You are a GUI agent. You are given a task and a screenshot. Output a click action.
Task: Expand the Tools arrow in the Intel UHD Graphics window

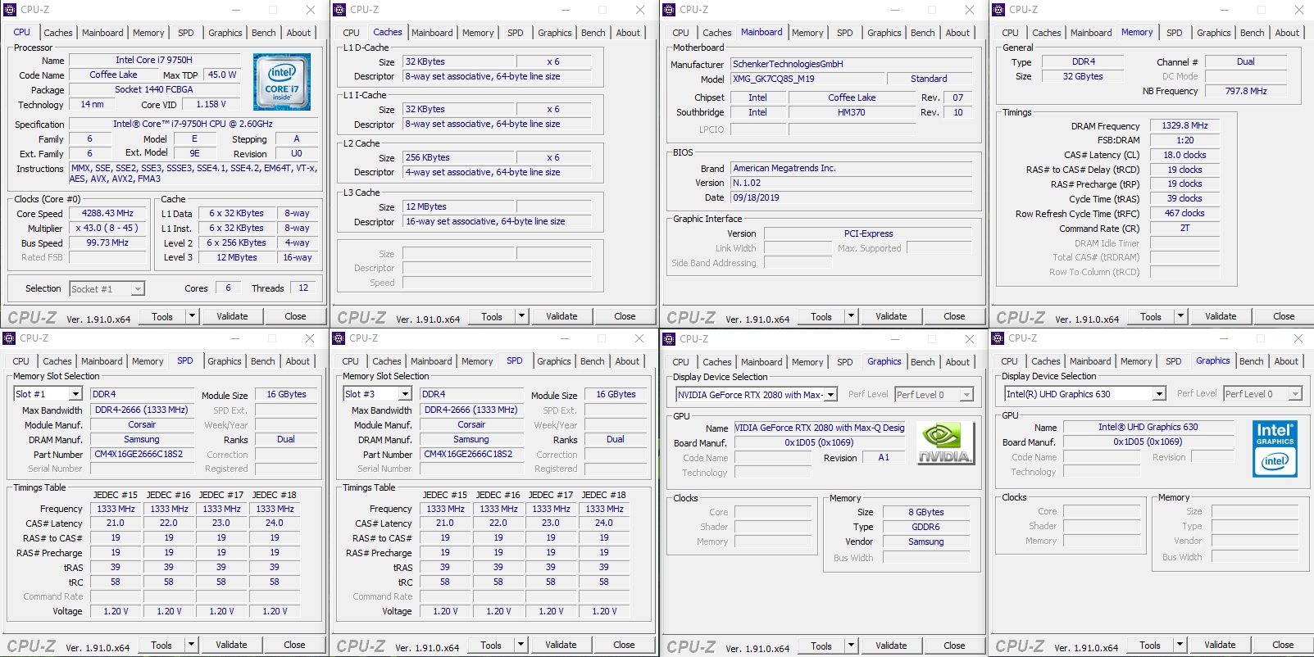1180,645
